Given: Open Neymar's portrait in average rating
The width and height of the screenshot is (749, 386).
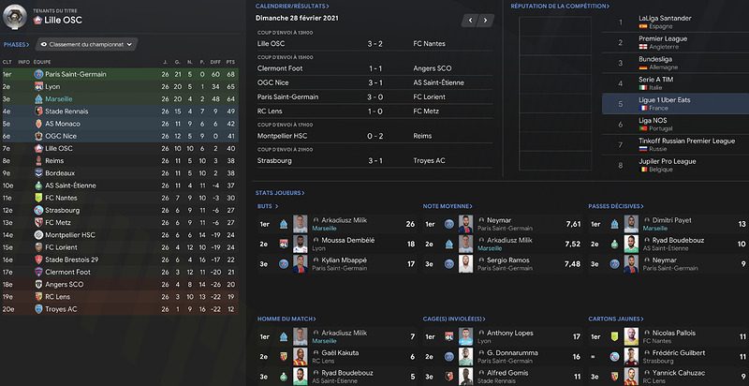Looking at the screenshot, I should (465, 224).
